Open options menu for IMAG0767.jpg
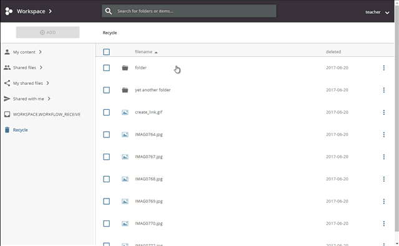The height and width of the screenshot is (246, 399). (384, 157)
